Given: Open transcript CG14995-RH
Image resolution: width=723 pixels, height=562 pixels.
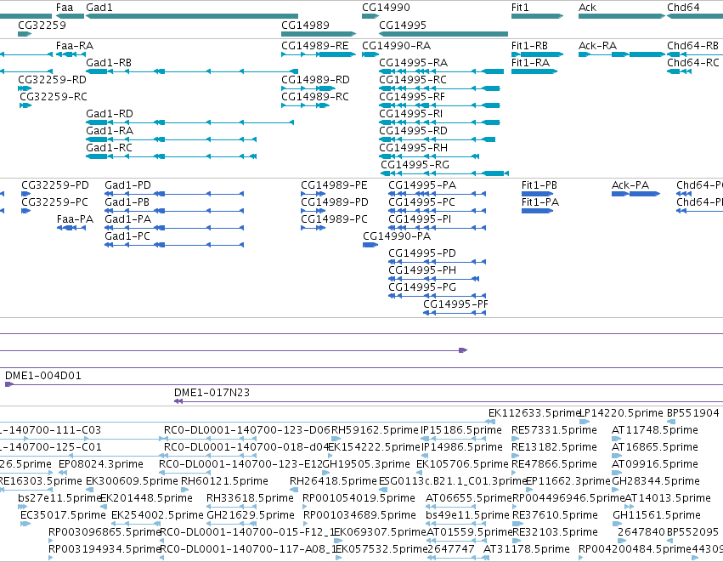Looking at the screenshot, I should [414, 148].
